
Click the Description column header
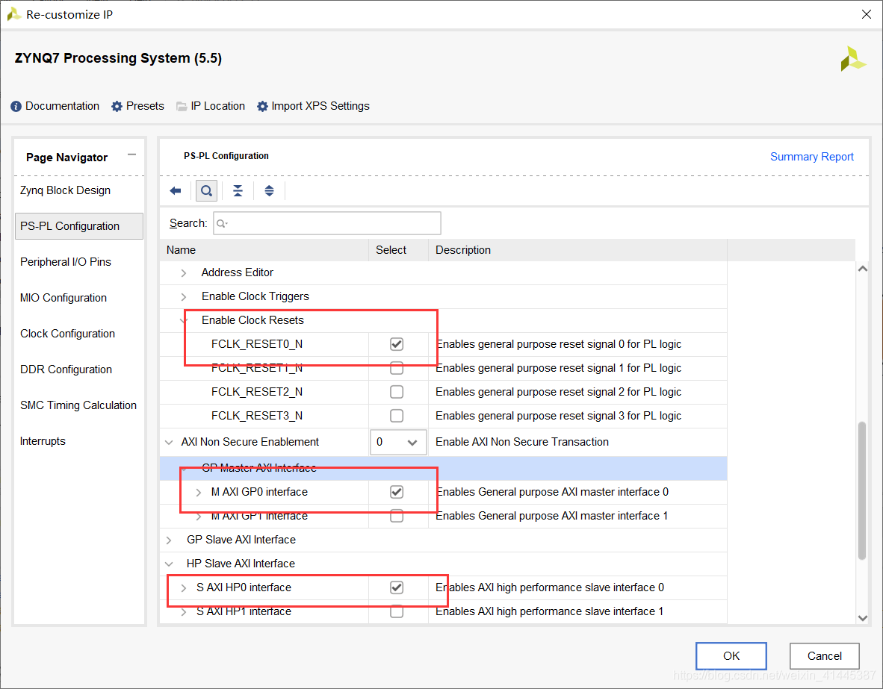pos(577,250)
